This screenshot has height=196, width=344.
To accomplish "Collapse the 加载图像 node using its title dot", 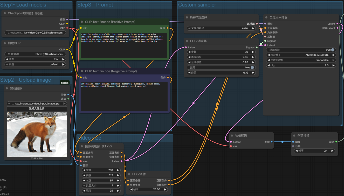I will pos(7,88).
